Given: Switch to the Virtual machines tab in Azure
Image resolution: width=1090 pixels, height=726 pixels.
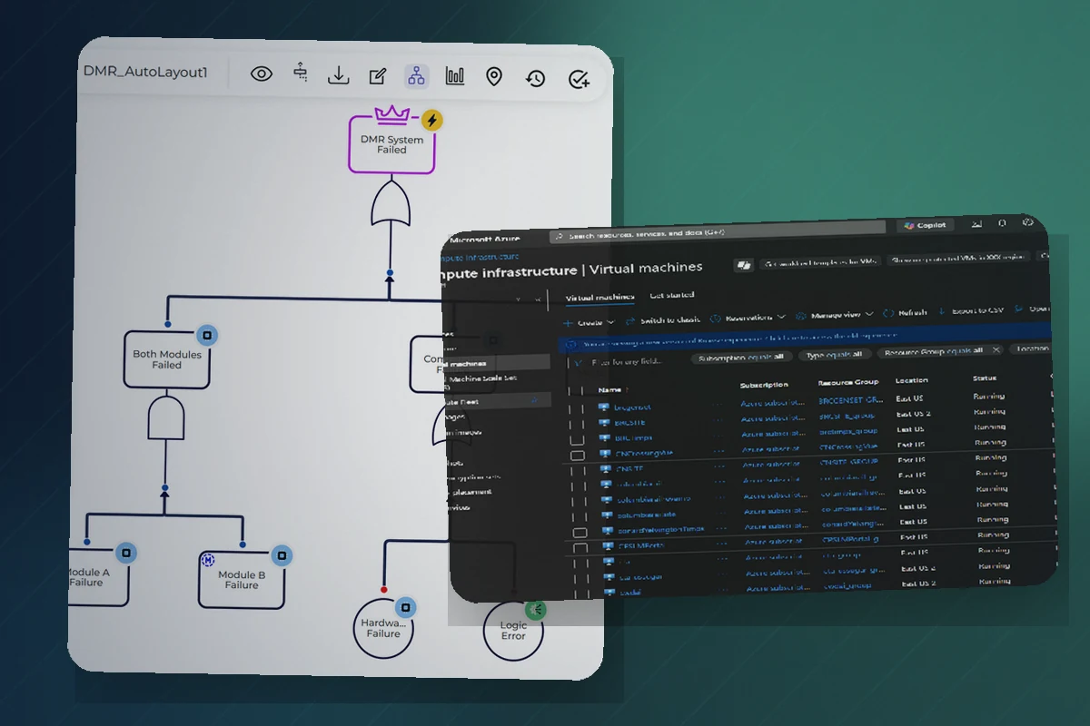Looking at the screenshot, I should 599,297.
